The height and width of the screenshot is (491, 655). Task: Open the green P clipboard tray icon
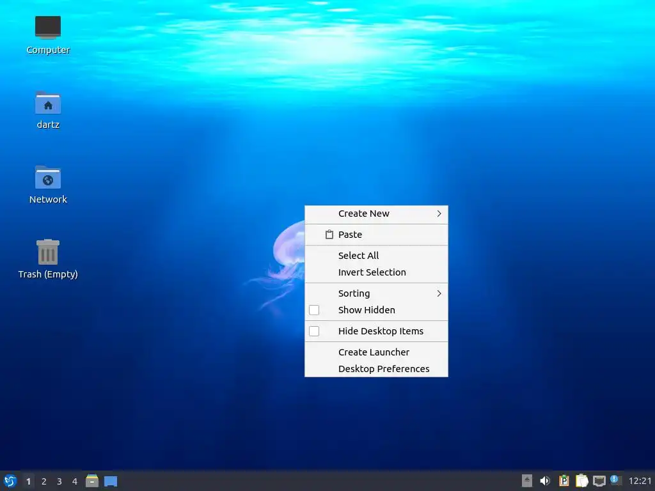[564, 481]
